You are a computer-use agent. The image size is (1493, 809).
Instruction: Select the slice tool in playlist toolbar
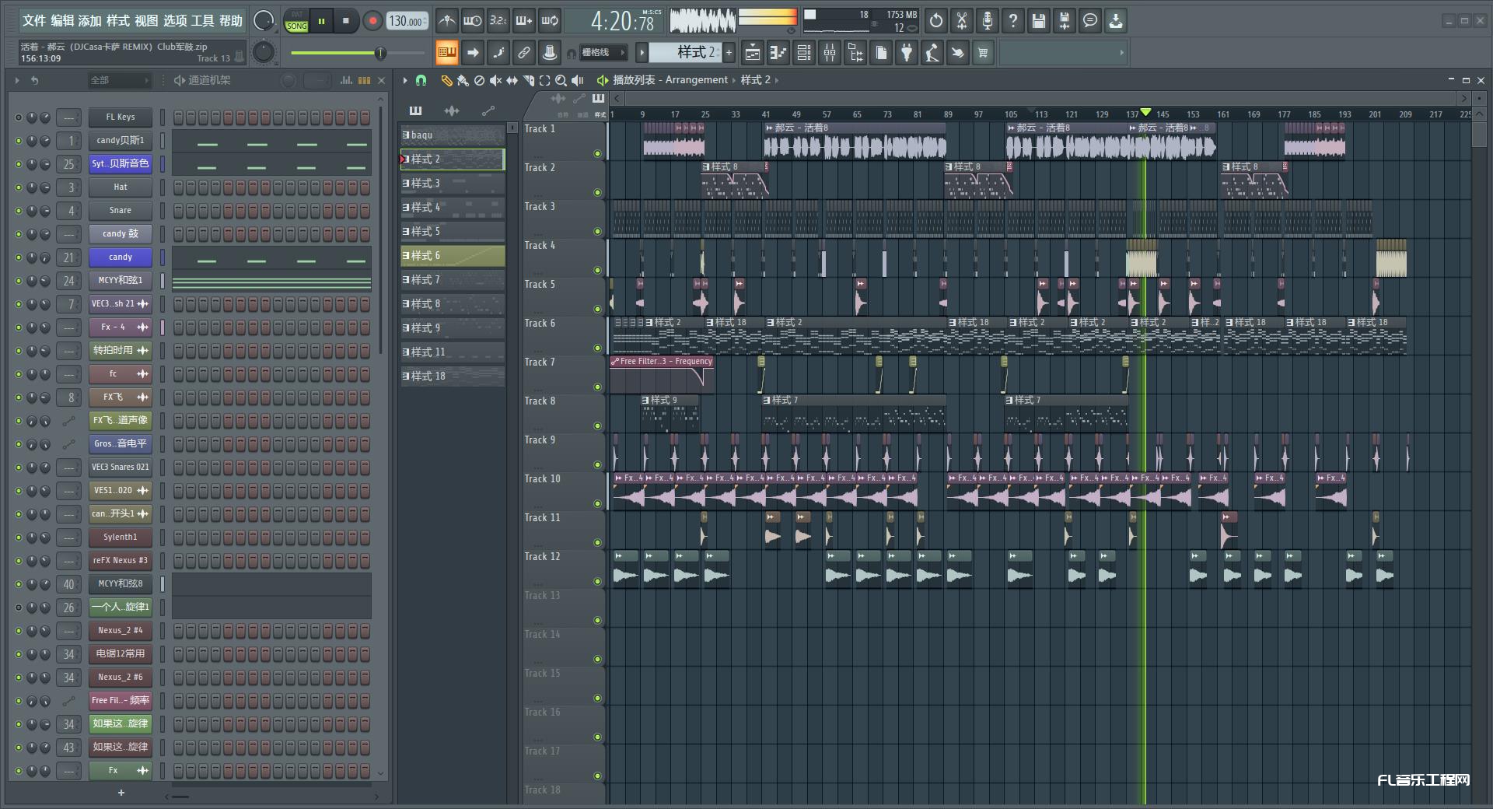pos(528,80)
